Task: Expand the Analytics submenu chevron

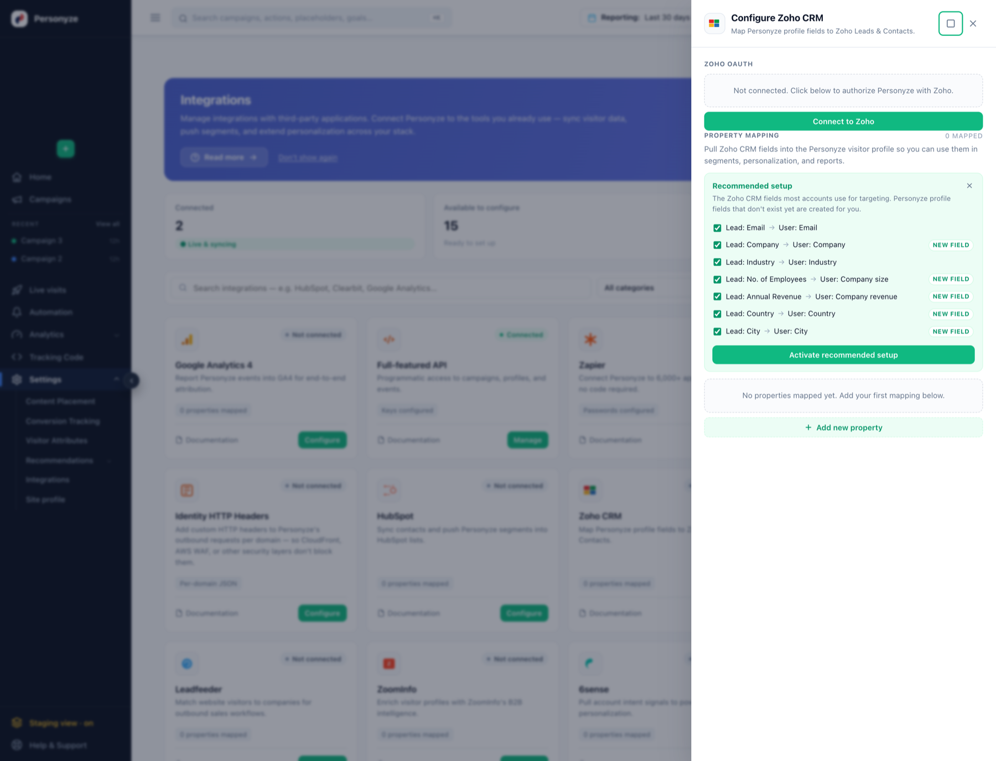Action: (116, 335)
